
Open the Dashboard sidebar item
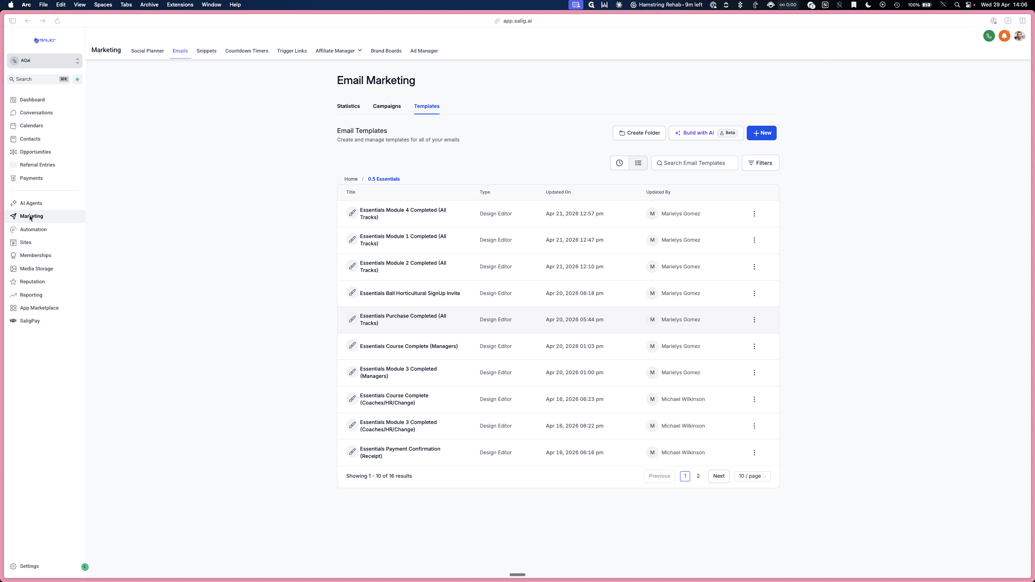tap(32, 99)
